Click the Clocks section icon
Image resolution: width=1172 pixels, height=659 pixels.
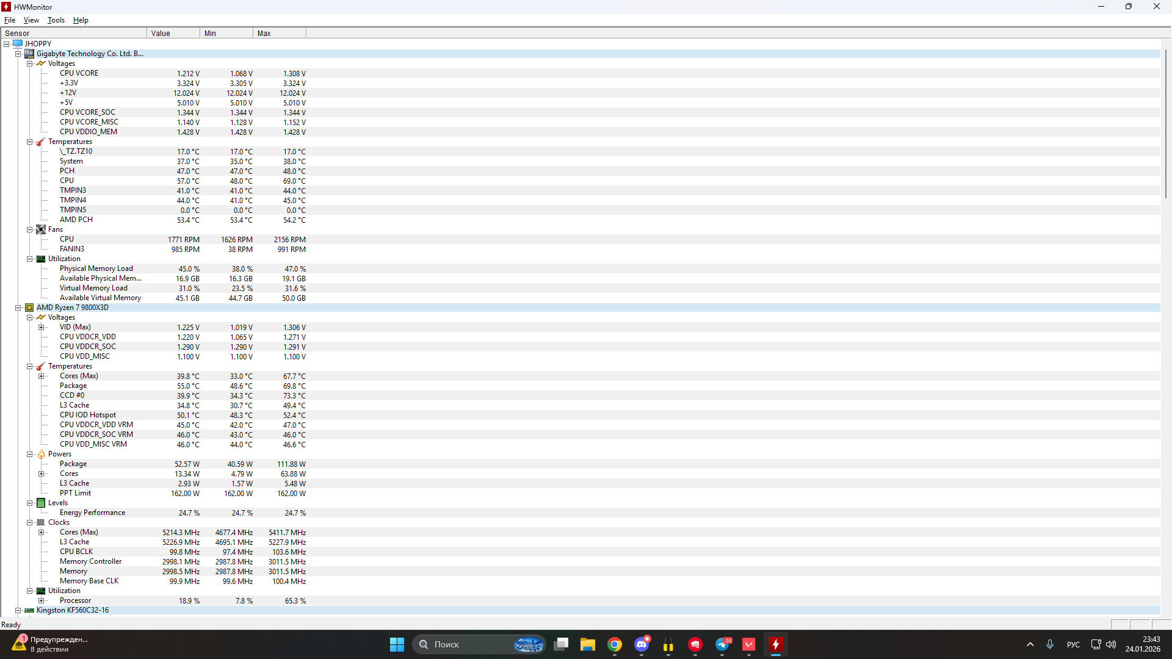tap(41, 522)
